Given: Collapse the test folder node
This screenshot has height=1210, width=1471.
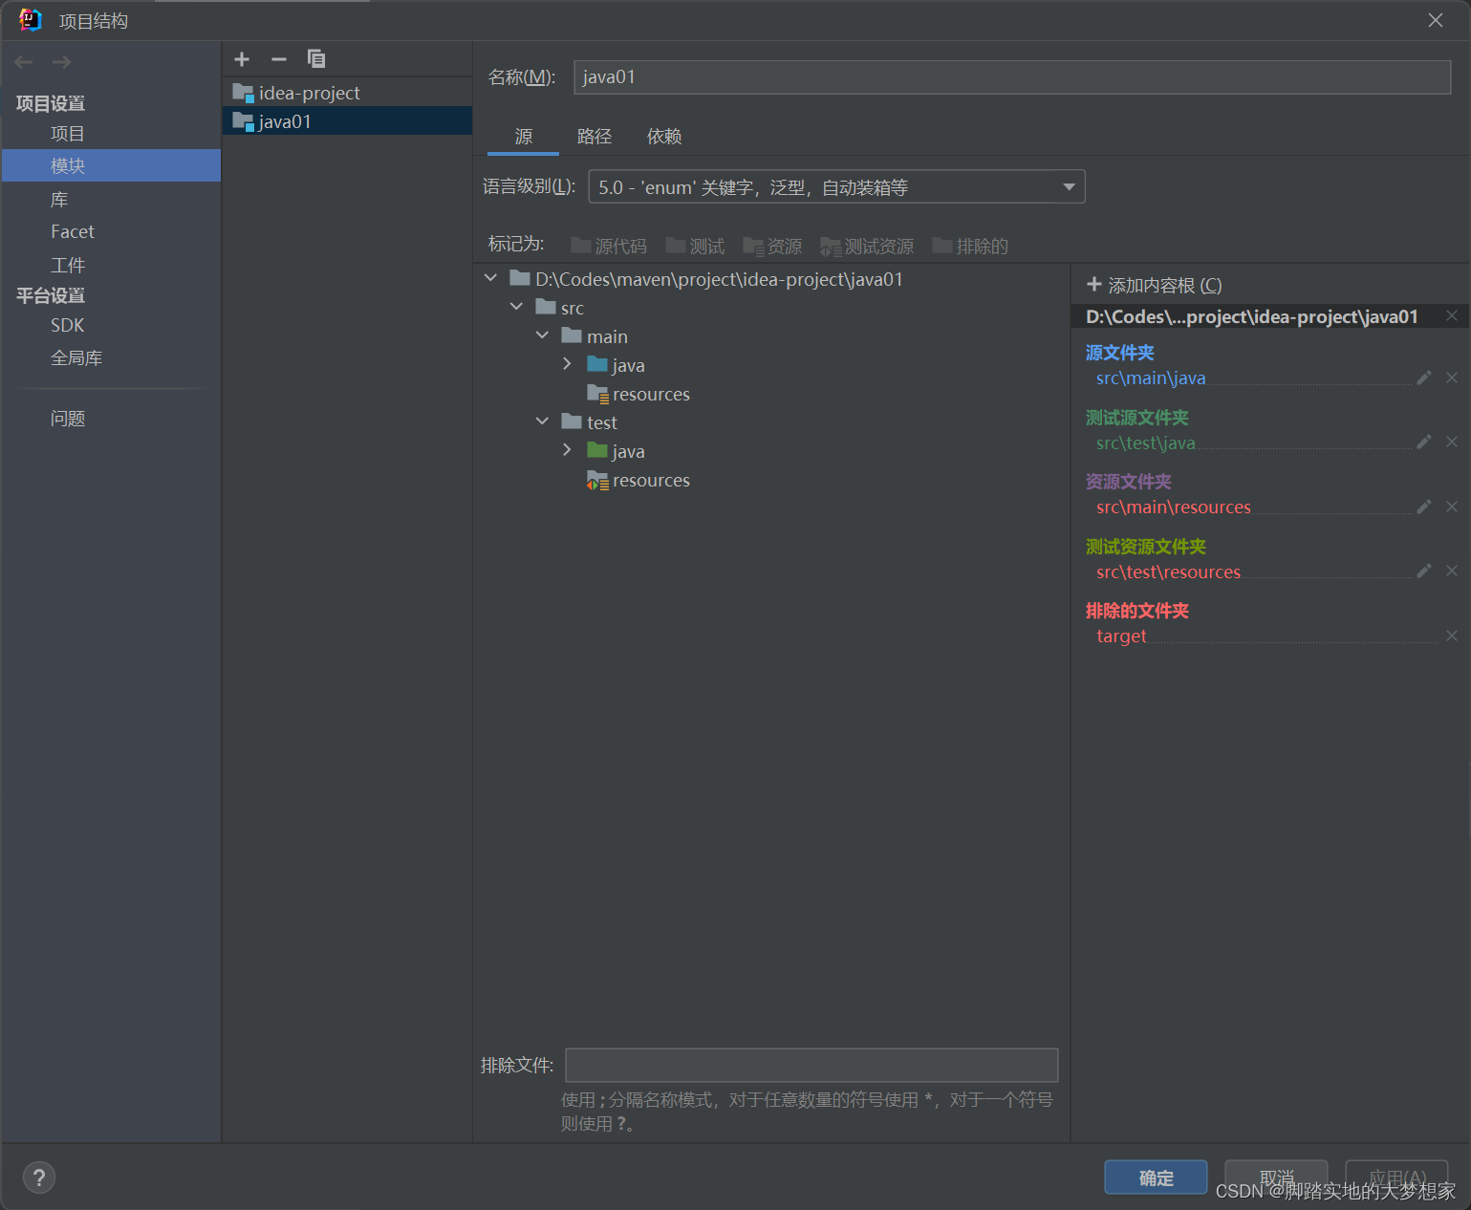Looking at the screenshot, I should [542, 421].
